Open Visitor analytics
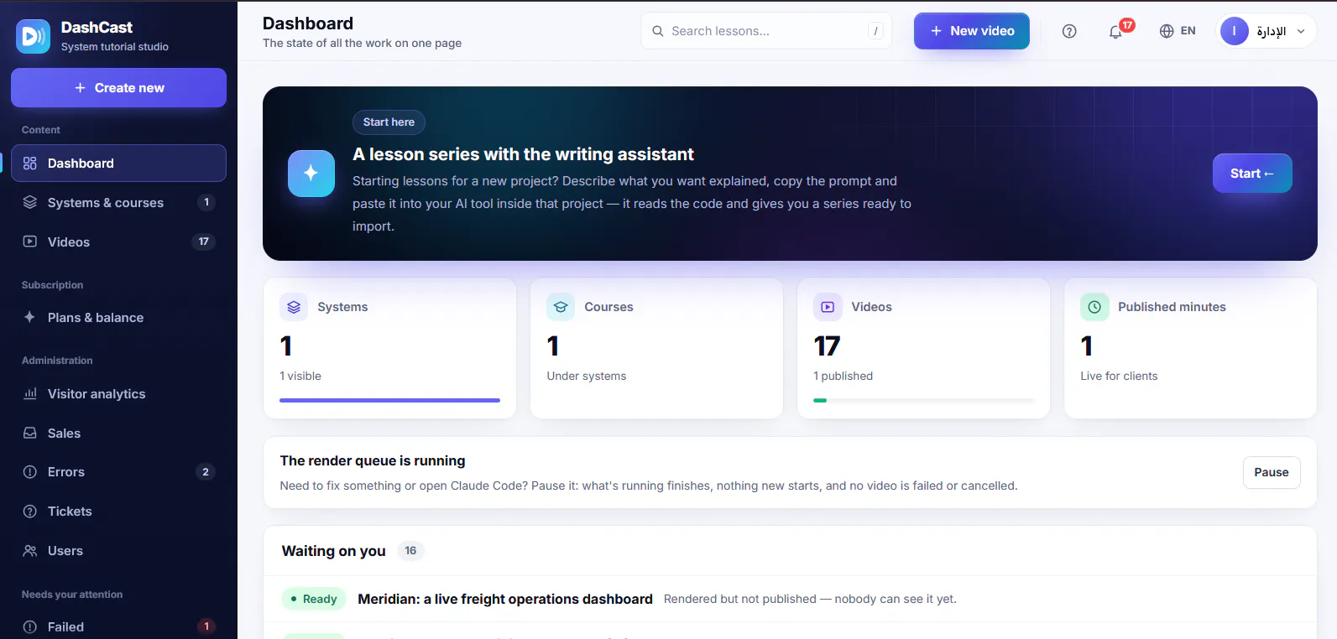Image resolution: width=1337 pixels, height=639 pixels. 118,393
